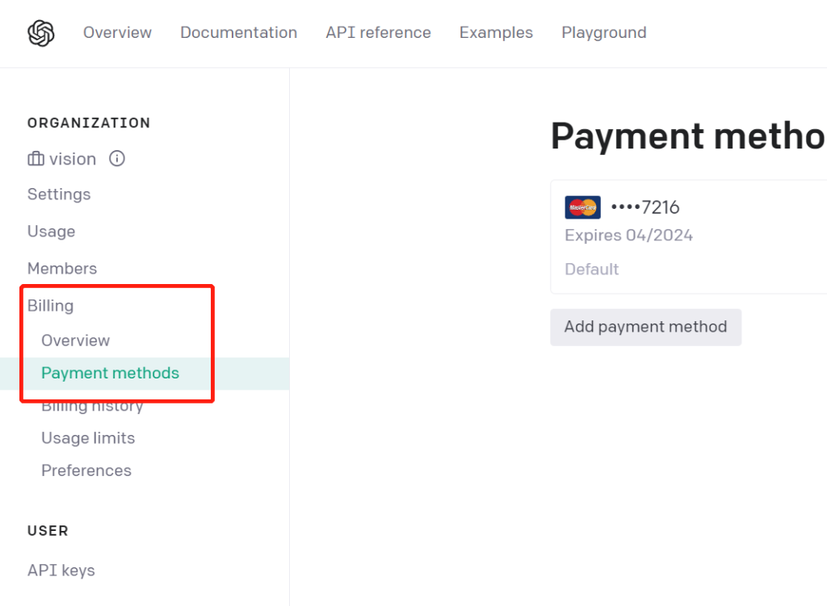Open the Documentation top navigation item
827x606 pixels.
click(x=238, y=33)
